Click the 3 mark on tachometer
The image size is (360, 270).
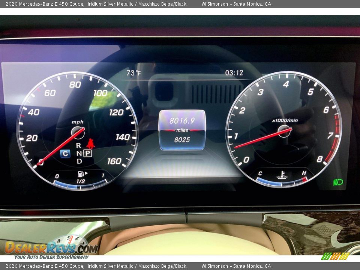[260, 92]
